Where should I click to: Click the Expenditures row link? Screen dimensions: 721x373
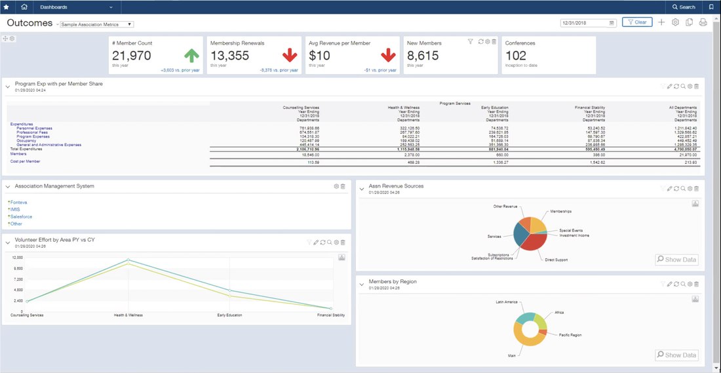click(22, 124)
